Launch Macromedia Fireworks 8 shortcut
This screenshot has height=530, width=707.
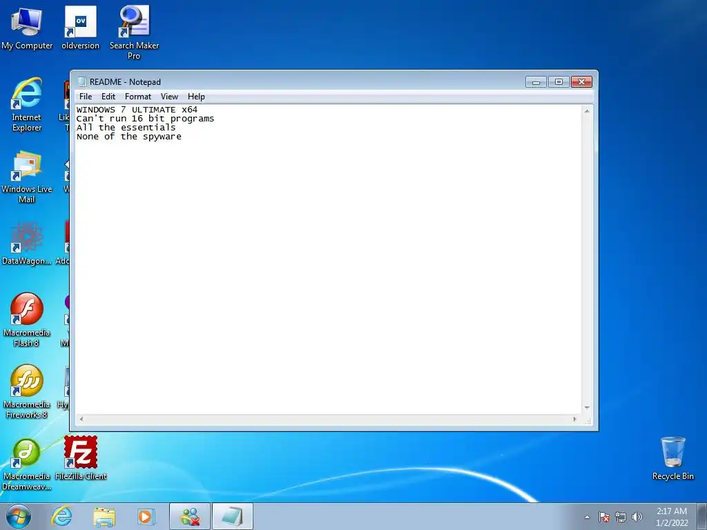[x=27, y=392]
